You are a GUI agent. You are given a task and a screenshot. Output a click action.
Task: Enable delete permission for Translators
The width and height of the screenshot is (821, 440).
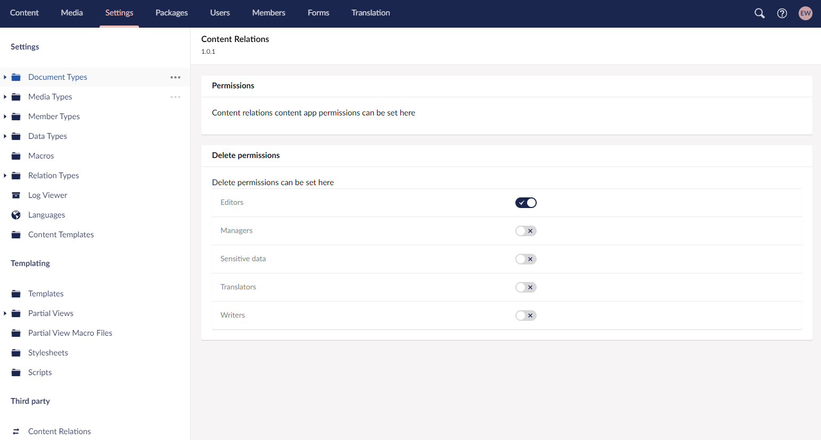click(526, 287)
